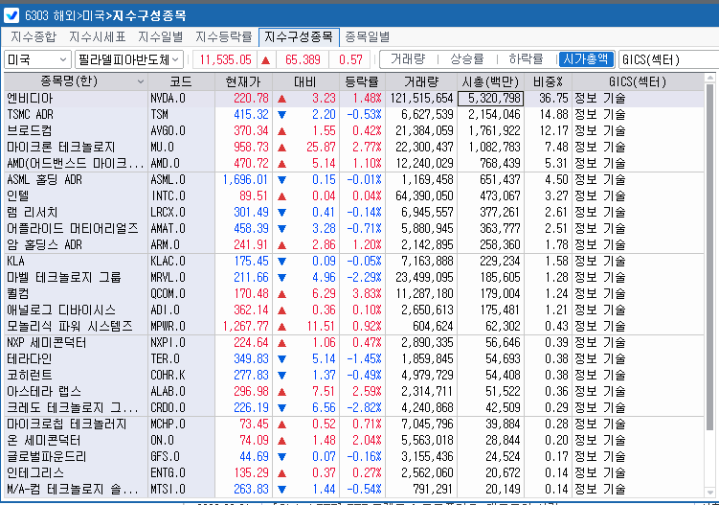This screenshot has width=719, height=505.
Task: Select the 인텔 row
Action: [354, 196]
